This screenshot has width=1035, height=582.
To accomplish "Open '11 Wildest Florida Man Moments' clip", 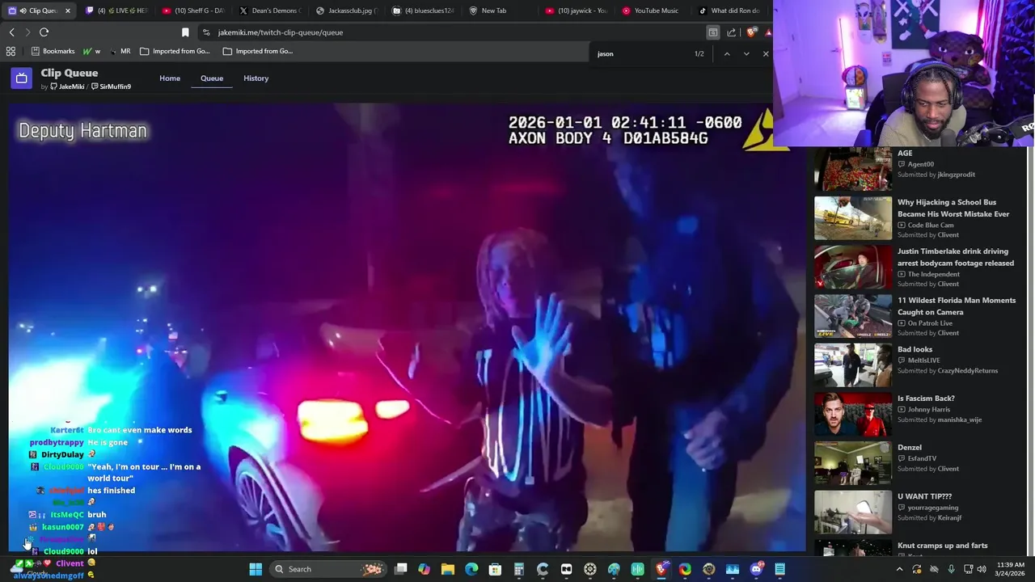I will [957, 306].
